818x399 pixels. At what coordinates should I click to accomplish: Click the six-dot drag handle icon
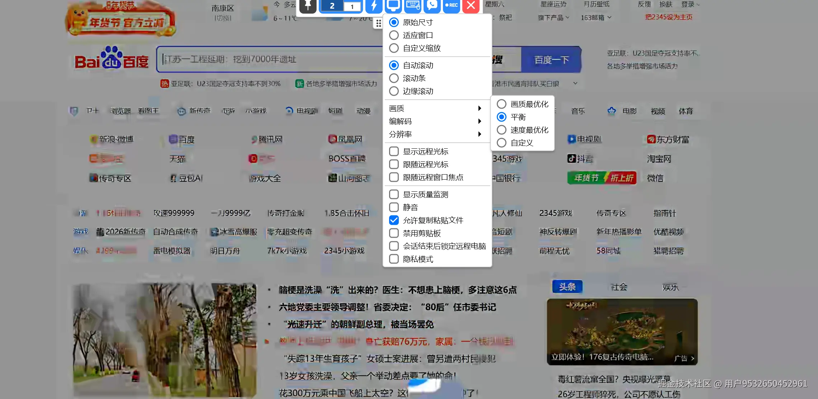pos(378,24)
